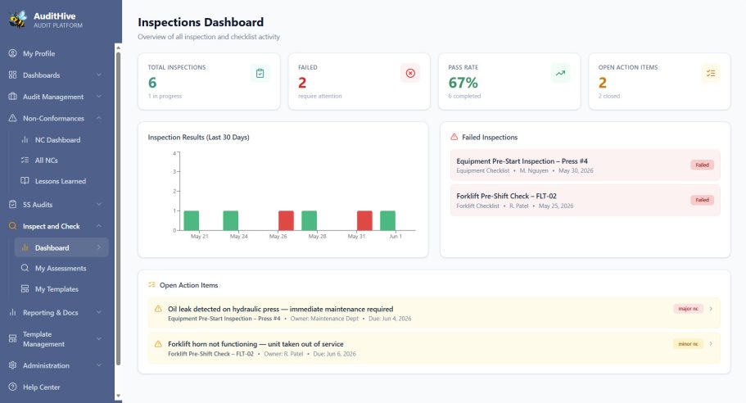Click the Open Action Items card checklist icon

coord(711,73)
